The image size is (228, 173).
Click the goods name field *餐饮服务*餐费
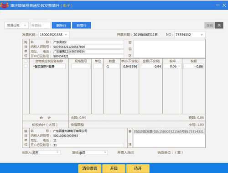49,66
